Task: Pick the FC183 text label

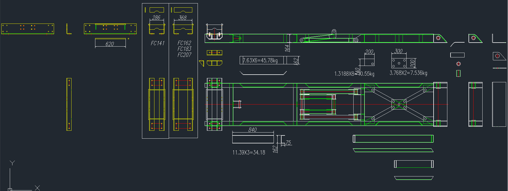Action: [184, 49]
